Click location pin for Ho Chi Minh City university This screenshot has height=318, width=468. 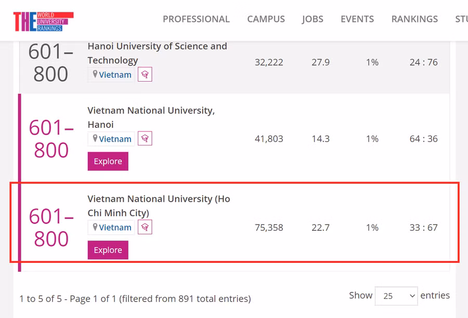(95, 227)
